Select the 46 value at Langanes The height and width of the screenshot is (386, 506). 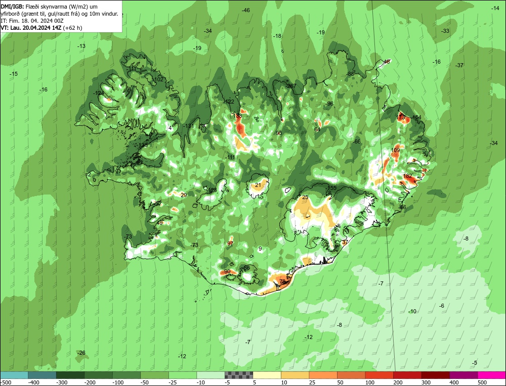(387, 62)
